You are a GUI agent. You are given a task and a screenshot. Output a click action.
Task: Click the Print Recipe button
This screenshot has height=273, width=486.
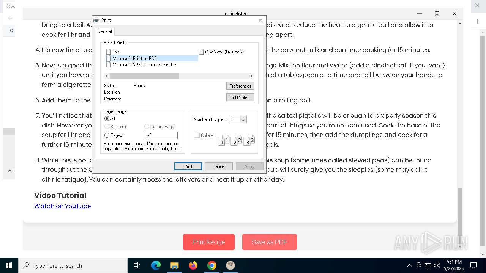click(x=209, y=242)
